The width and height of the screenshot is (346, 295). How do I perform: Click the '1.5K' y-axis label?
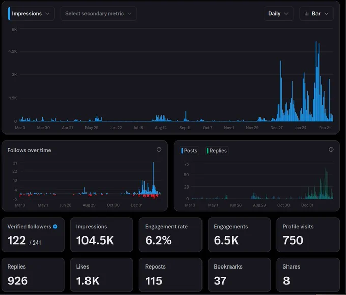point(13,98)
